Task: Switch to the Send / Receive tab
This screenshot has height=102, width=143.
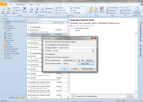Action: tap(21, 4)
